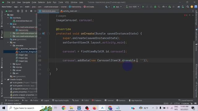Click the Android Studio taskbar icon

102,108
